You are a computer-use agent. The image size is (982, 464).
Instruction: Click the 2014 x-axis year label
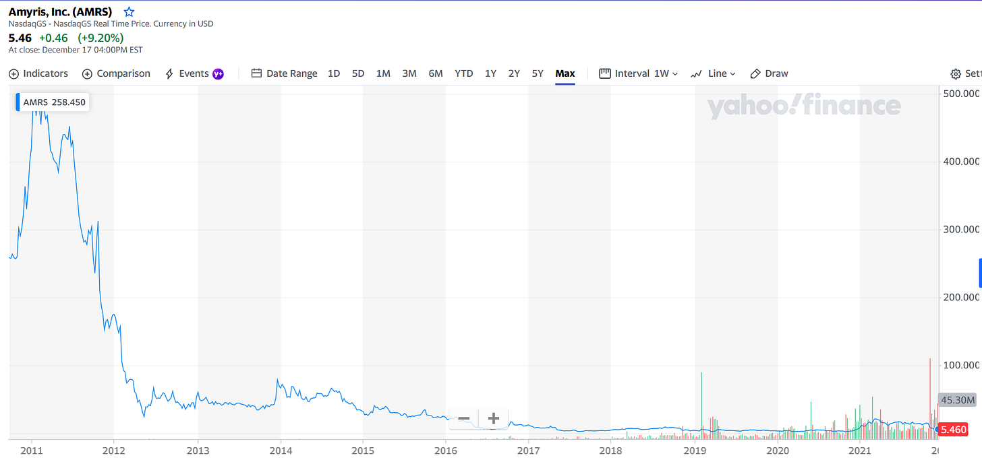280,450
